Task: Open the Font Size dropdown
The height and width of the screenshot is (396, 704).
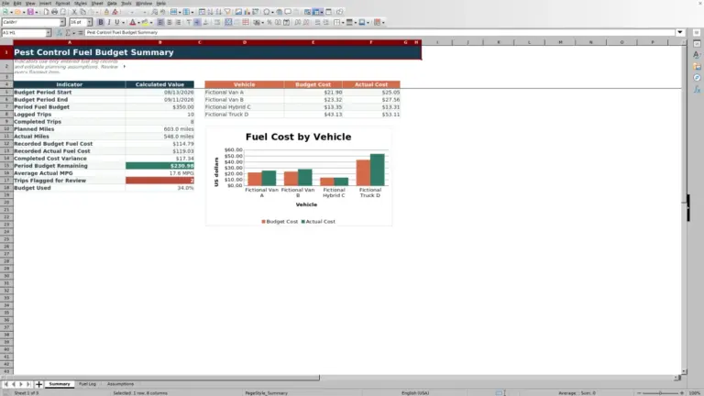Action: click(89, 22)
